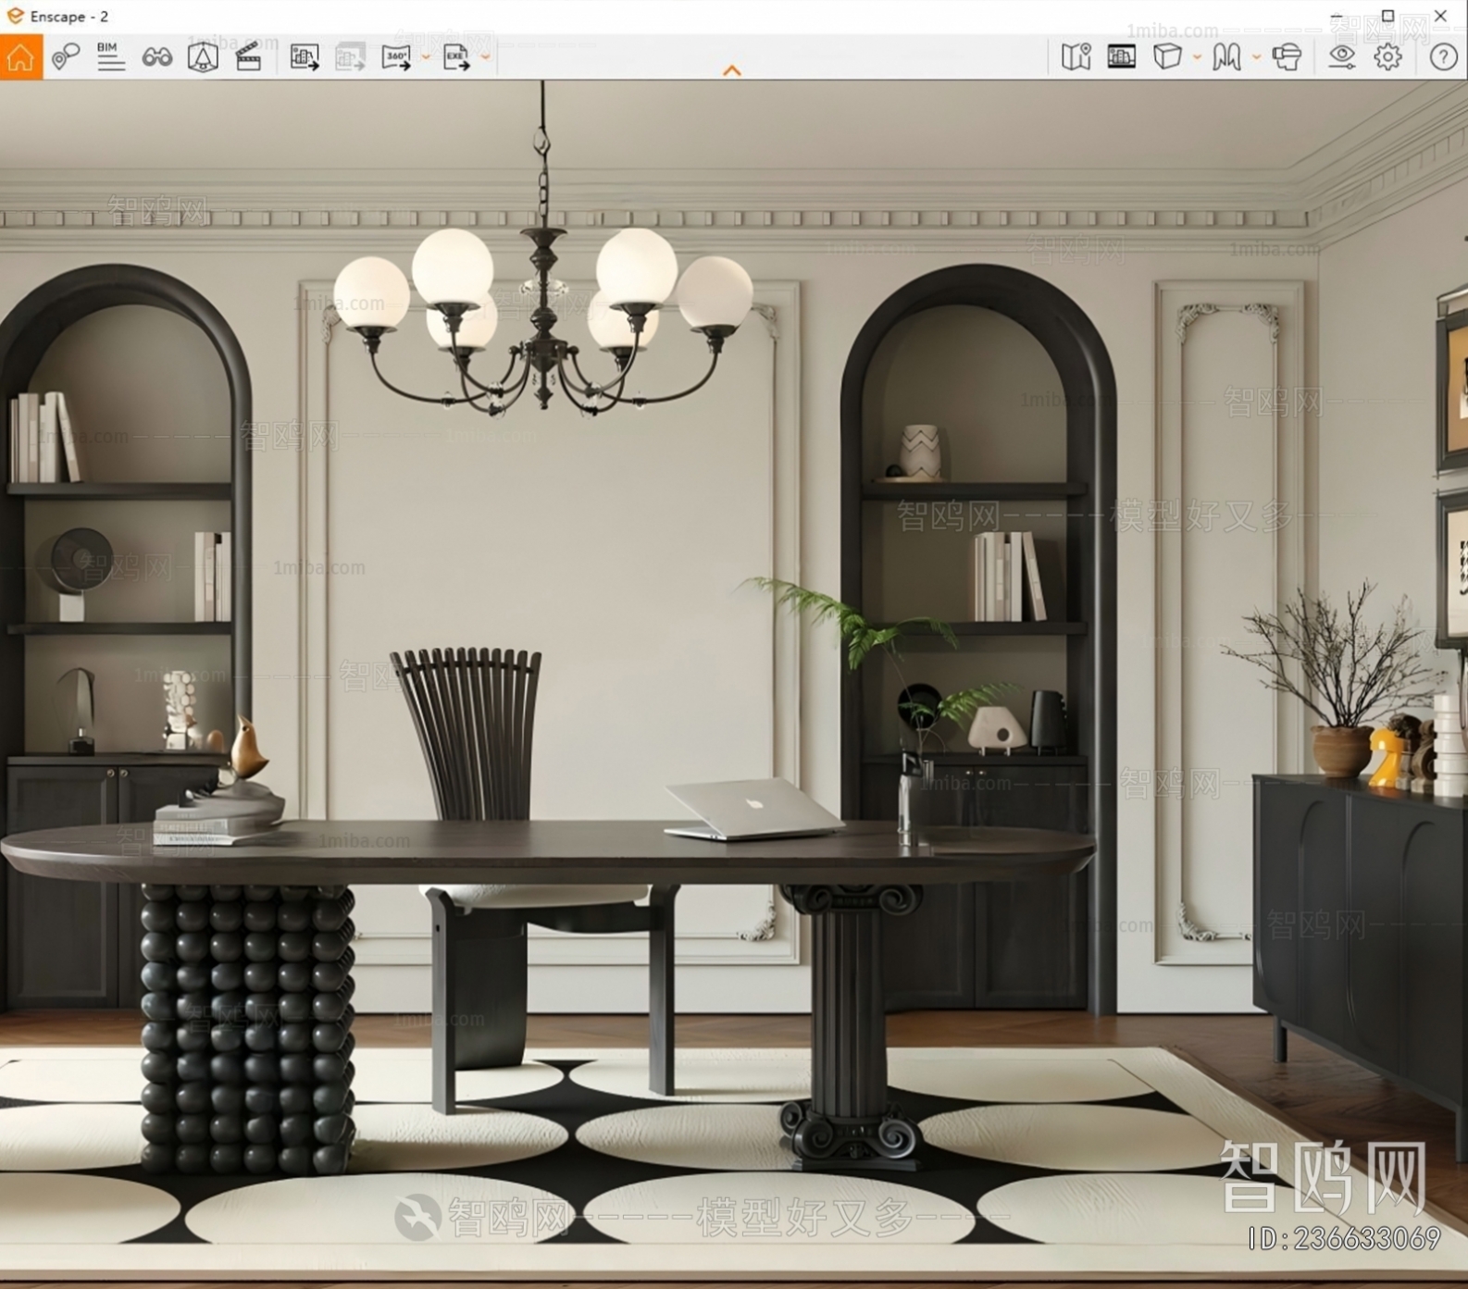Open the mini map icon

pyautogui.click(x=1076, y=57)
